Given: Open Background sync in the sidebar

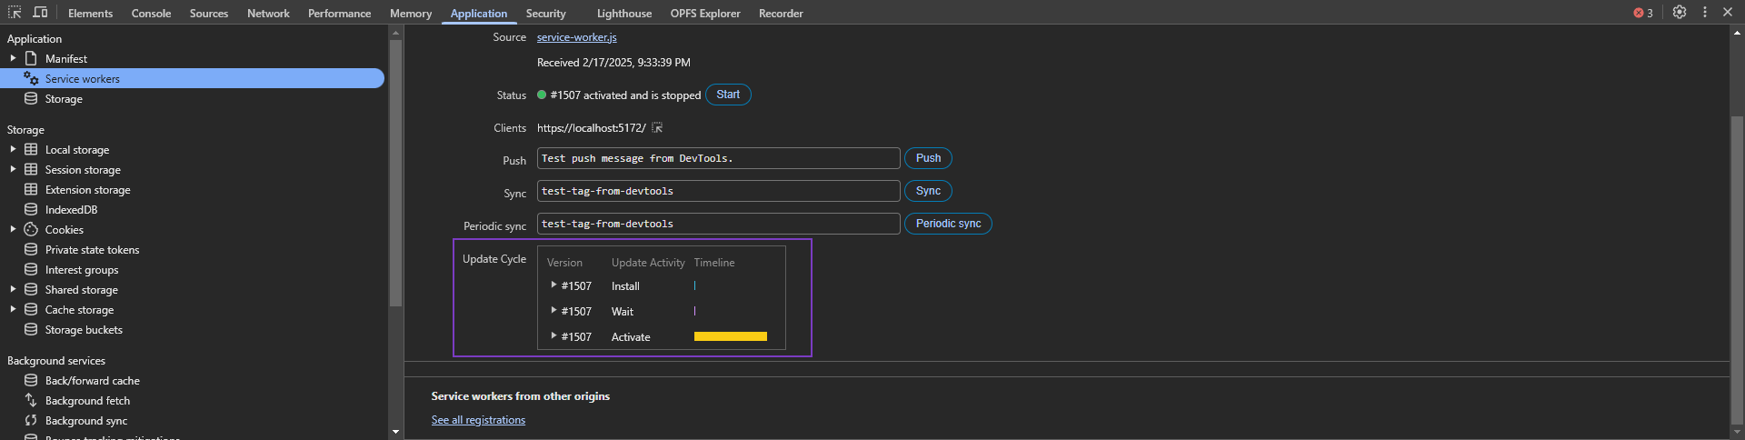Looking at the screenshot, I should (x=85, y=421).
